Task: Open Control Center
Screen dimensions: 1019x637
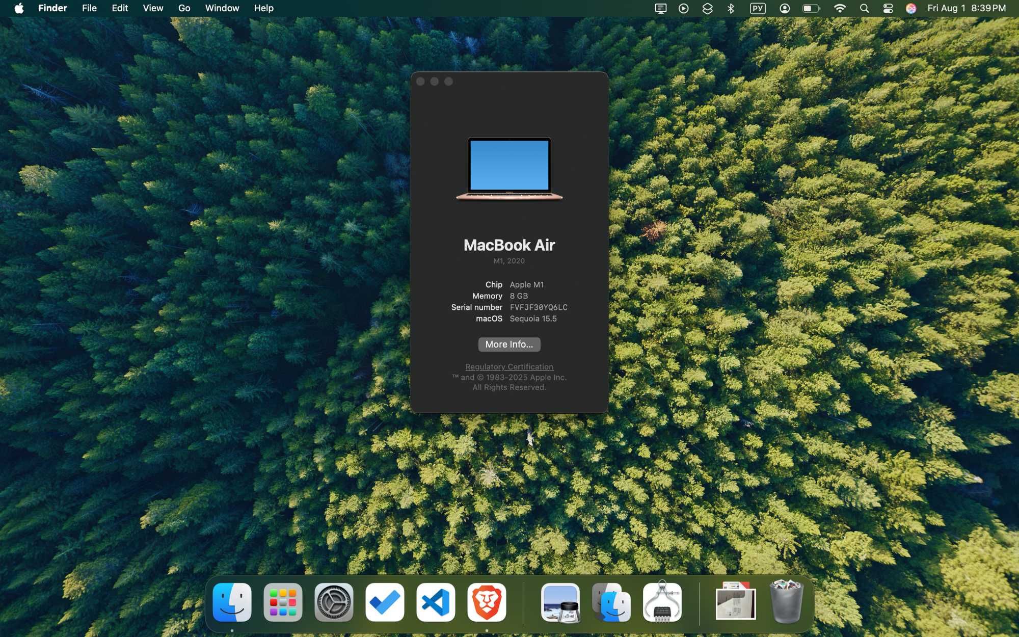Action: tap(888, 8)
